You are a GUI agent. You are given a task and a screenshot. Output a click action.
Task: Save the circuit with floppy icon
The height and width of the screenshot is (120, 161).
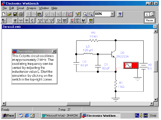pos(15,14)
